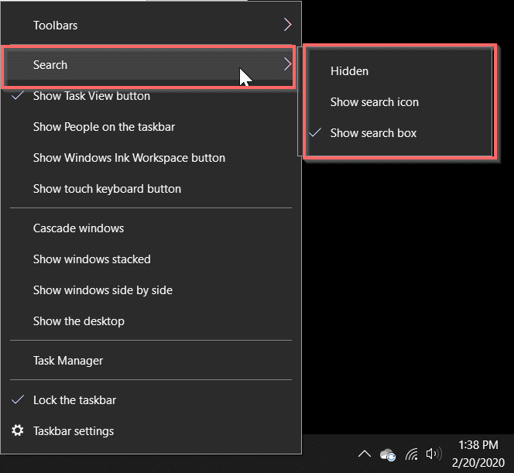Show hidden icons with the tray up-arrow
The height and width of the screenshot is (473, 514).
click(364, 454)
